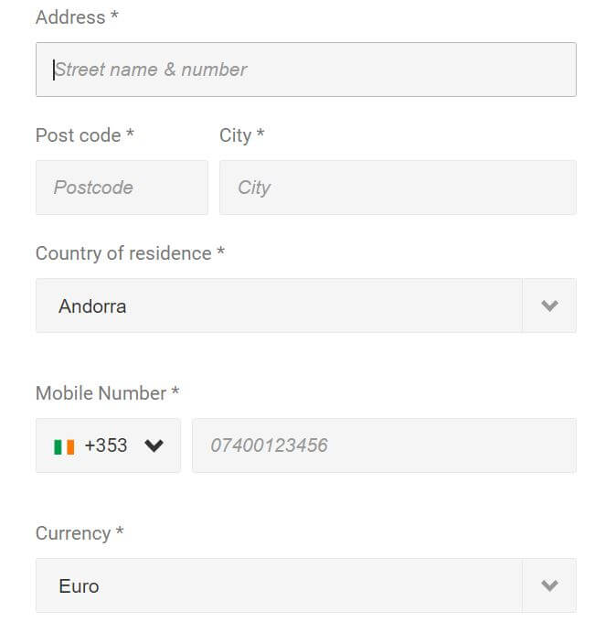The height and width of the screenshot is (633, 616).
Task: Click the gray chevron in Country of residence box
Action: pyautogui.click(x=549, y=306)
